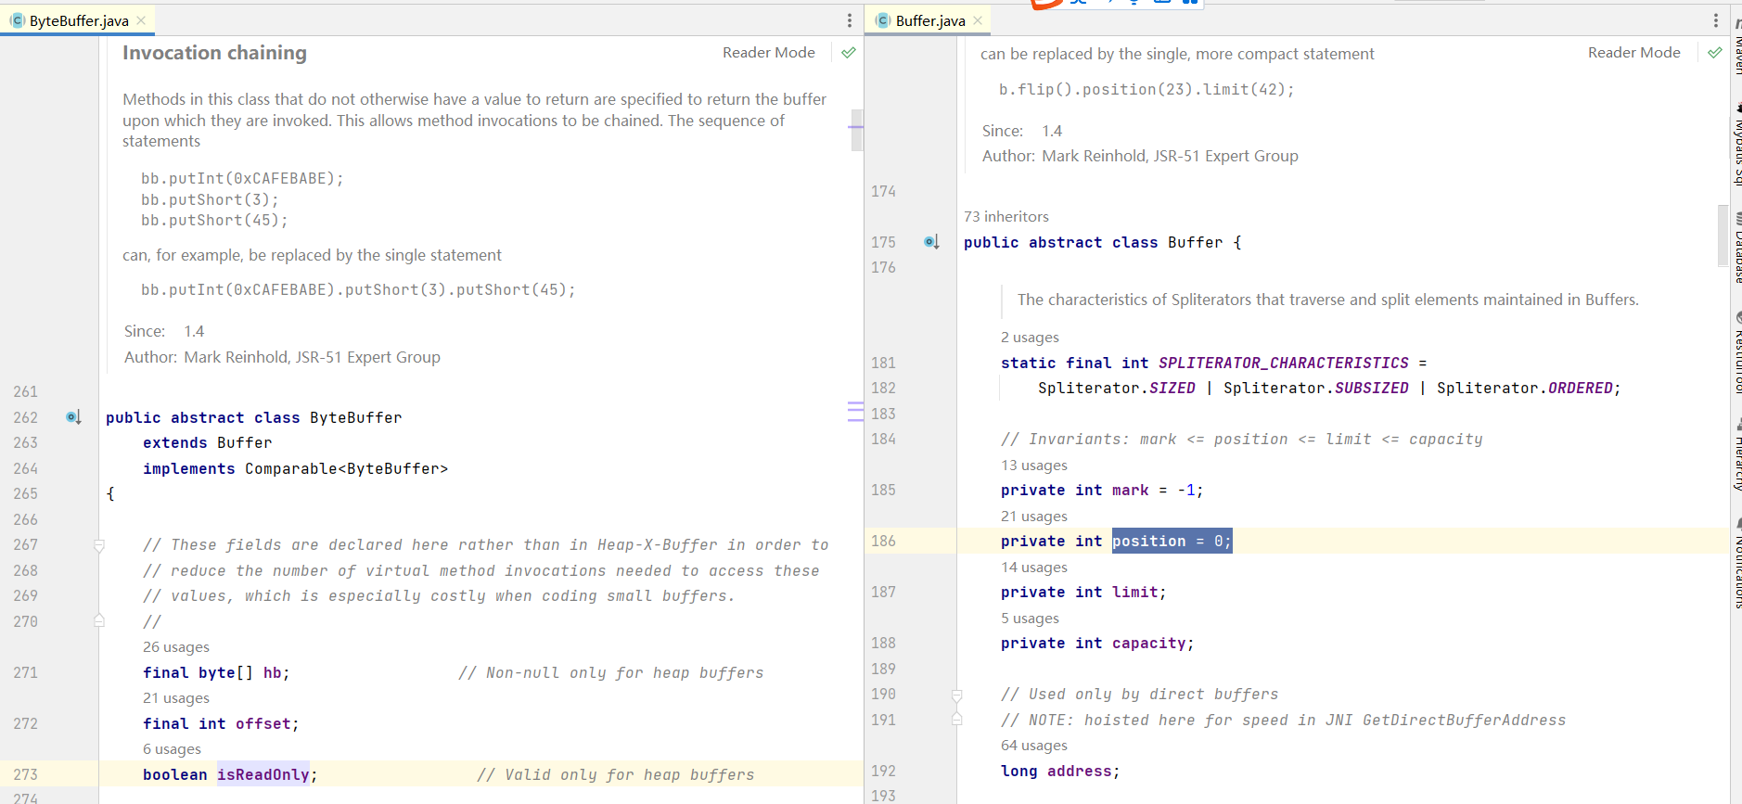1742x804 pixels.
Task: Toggle Reader Mode in Buffer.java editor
Action: [x=1633, y=53]
